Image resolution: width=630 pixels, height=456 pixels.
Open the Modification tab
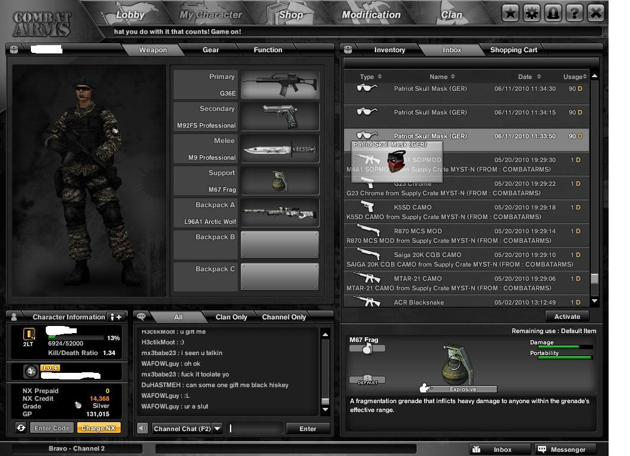coord(371,15)
